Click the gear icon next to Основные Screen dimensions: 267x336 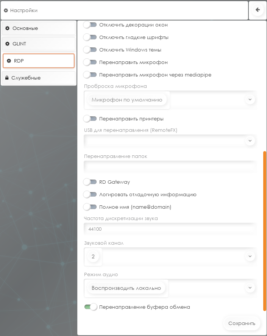click(8, 28)
